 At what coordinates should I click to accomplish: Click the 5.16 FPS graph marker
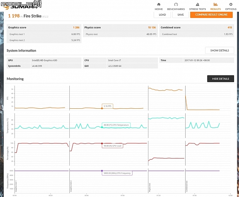click(102, 108)
